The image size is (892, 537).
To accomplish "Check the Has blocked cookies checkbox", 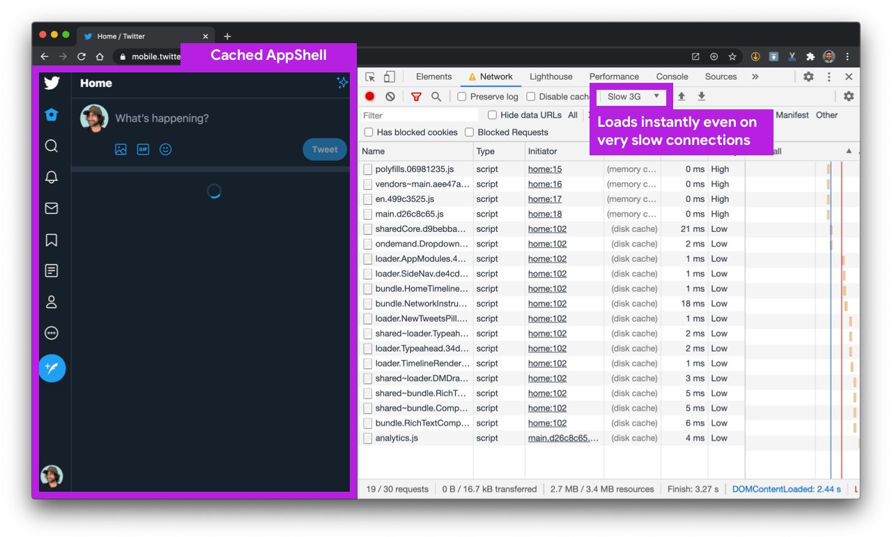I will click(x=369, y=132).
